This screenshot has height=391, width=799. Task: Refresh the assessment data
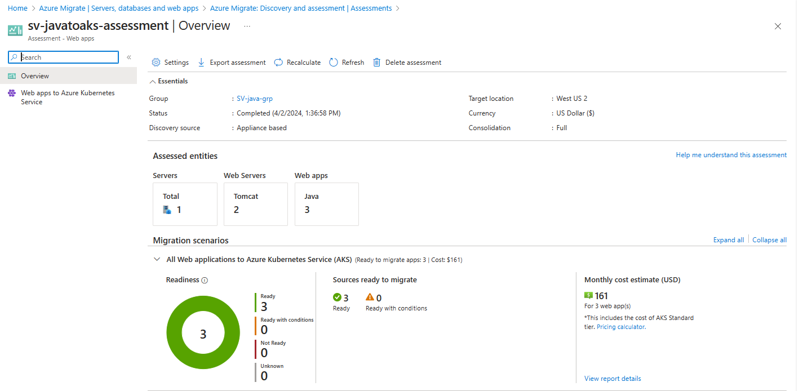tap(332, 62)
